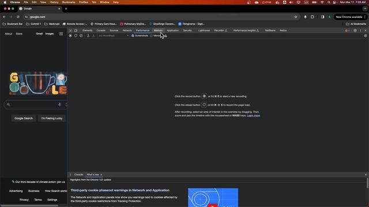Bookmark this page with the star icon
This screenshot has height=207, width=369.
[x=296, y=17]
